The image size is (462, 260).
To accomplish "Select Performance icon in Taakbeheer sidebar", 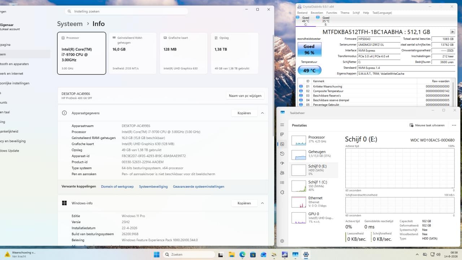I will (x=282, y=144).
